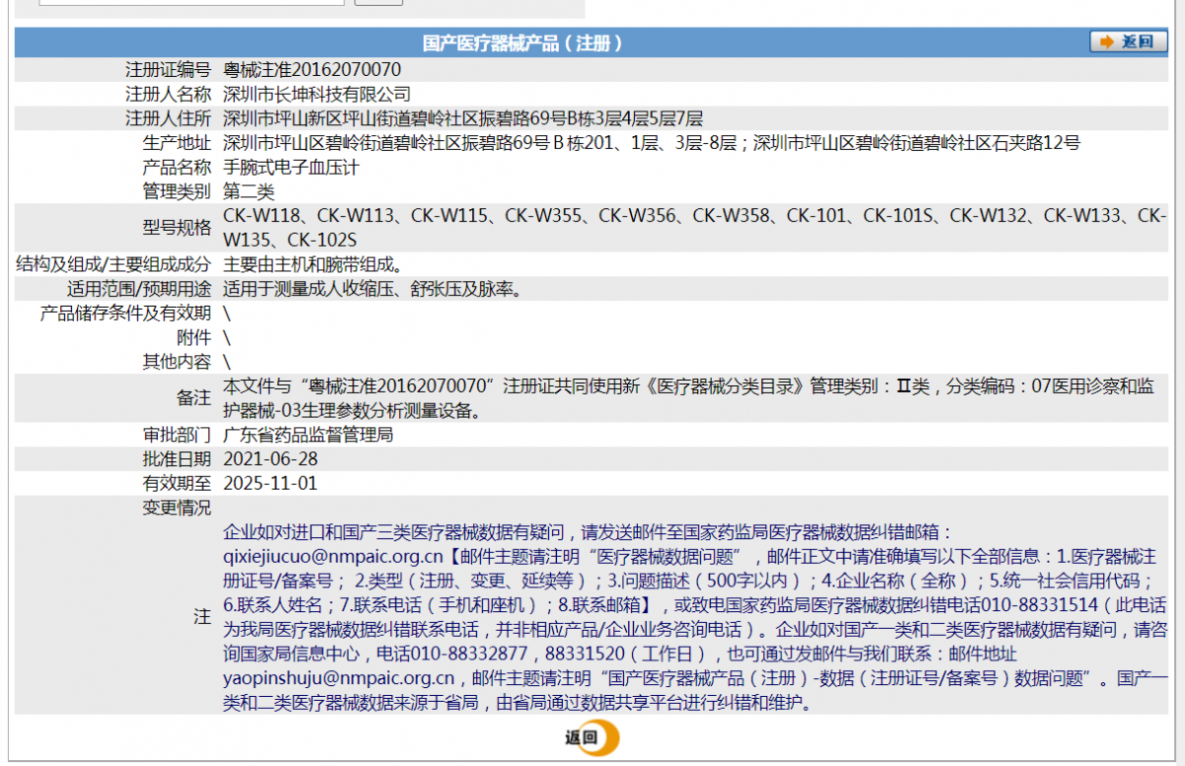1185x766 pixels.
Task: Select the backslash value in the 其他内容 row
Action: tap(228, 362)
